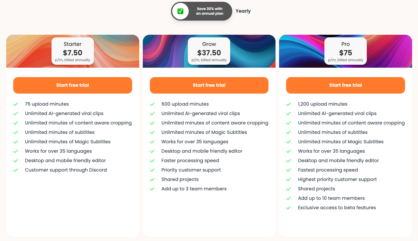Screen dimensions: 418x241
Task: Start free trial for Starter plan
Action: tap(73, 85)
